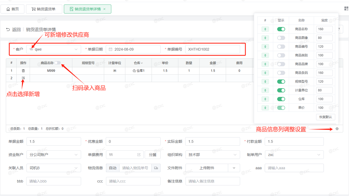Click the 物流单号 input field
The height and width of the screenshot is (196, 349).
pyautogui.click(x=135, y=168)
